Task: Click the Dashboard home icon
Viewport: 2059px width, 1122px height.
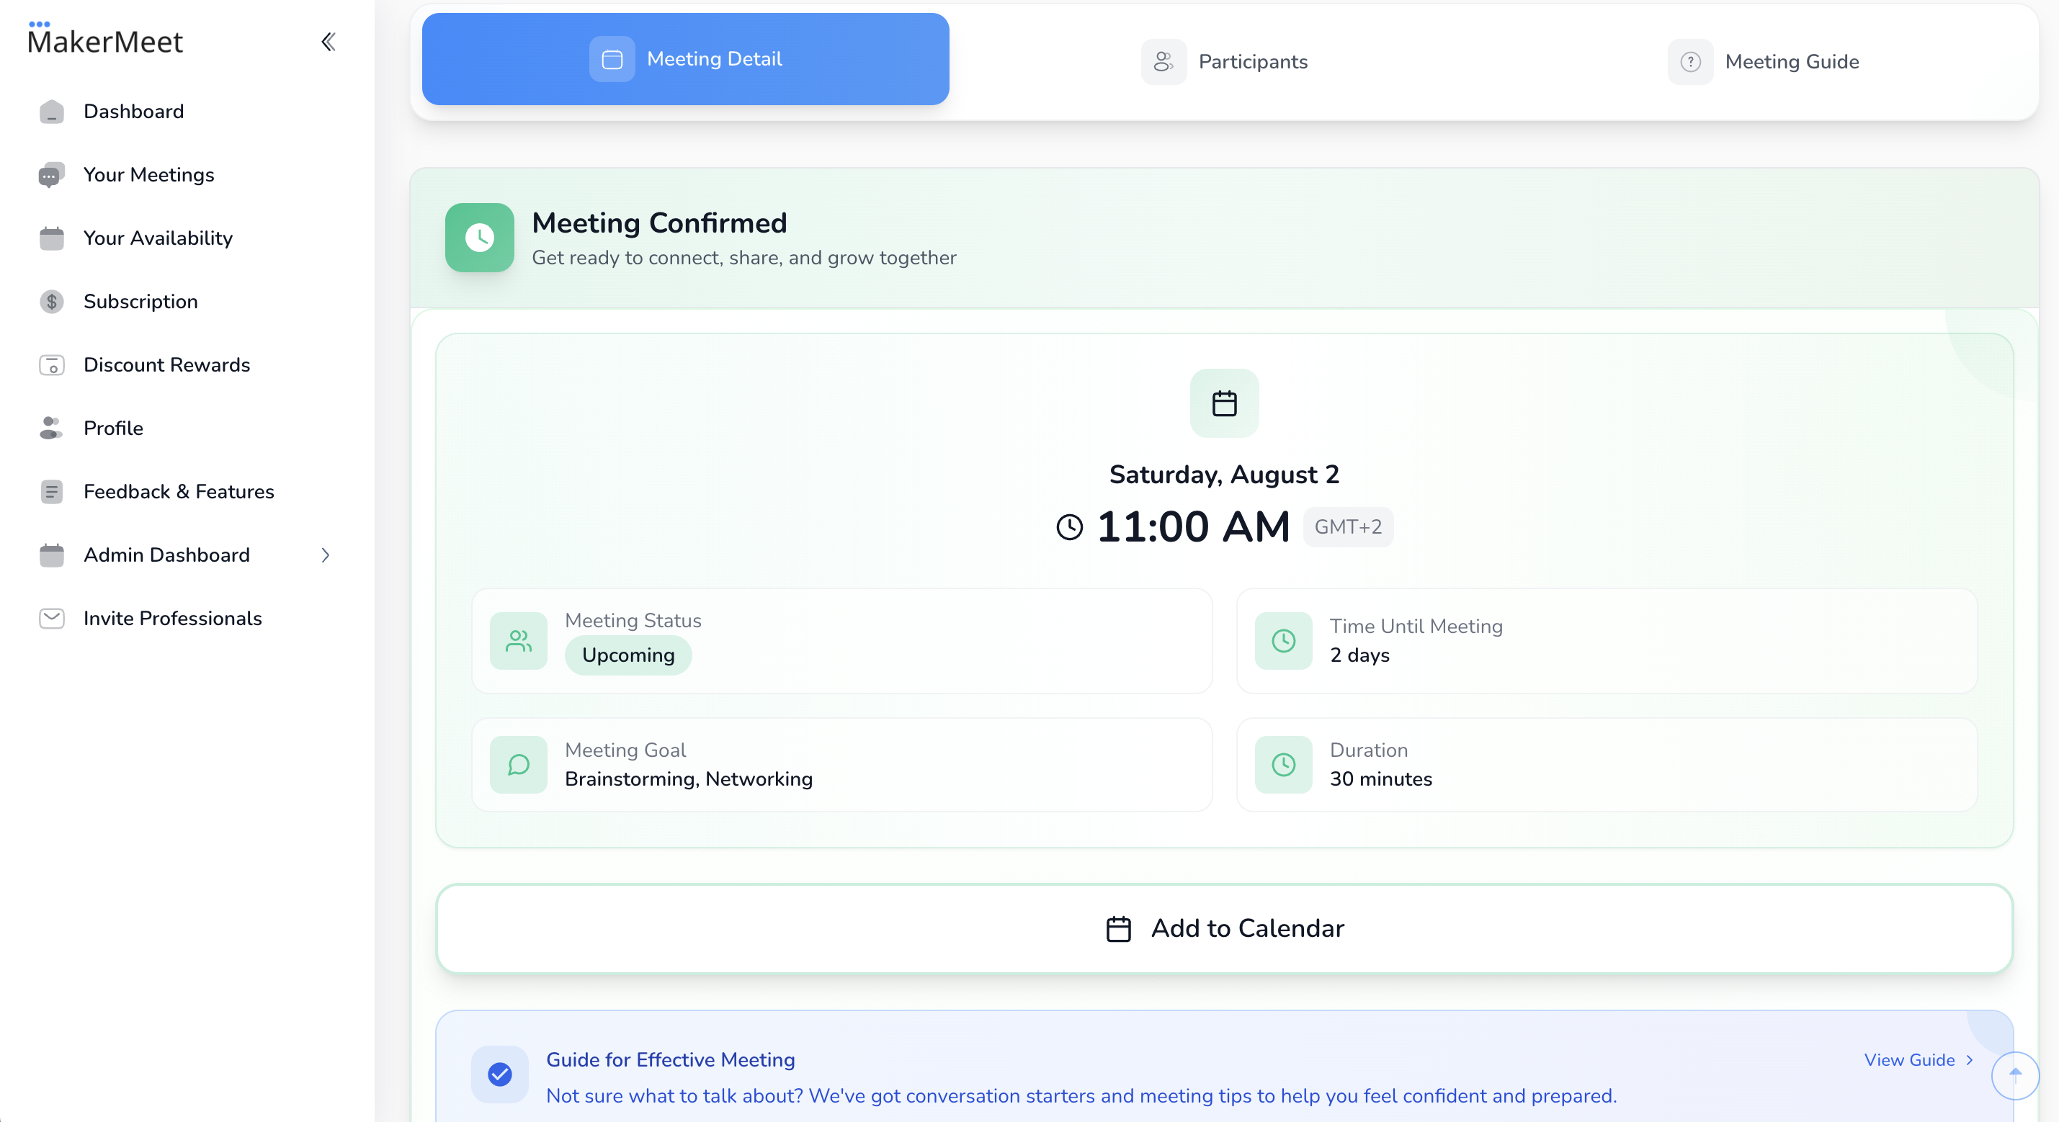Action: (52, 112)
